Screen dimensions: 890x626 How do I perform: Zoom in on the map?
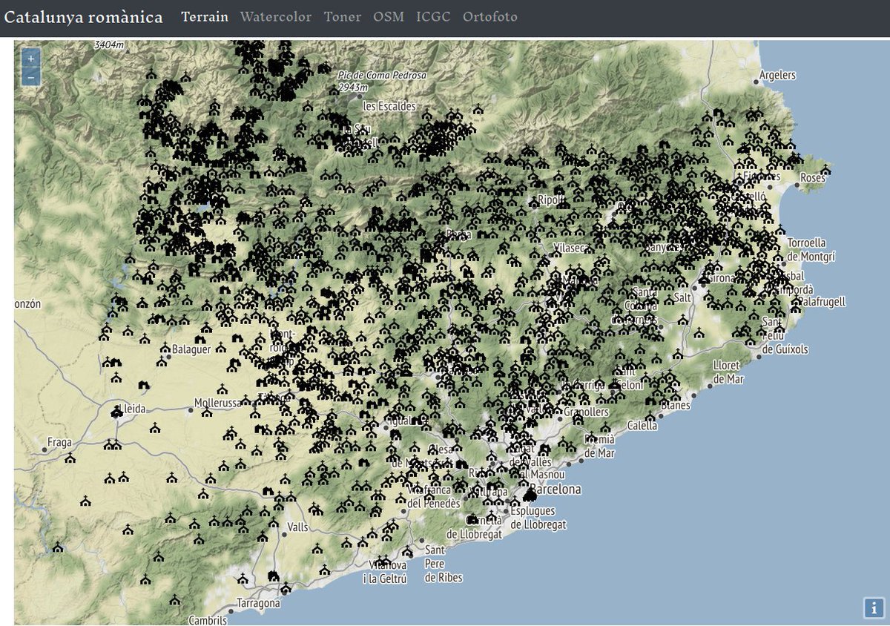pos(30,59)
